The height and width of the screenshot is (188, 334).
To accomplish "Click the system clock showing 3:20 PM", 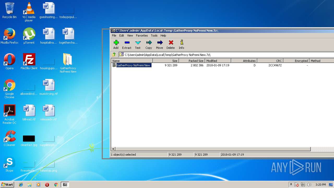I will coord(320,185).
